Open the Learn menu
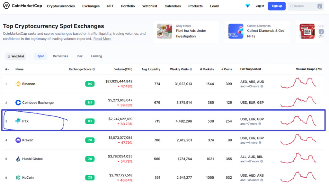 [x=215, y=6]
